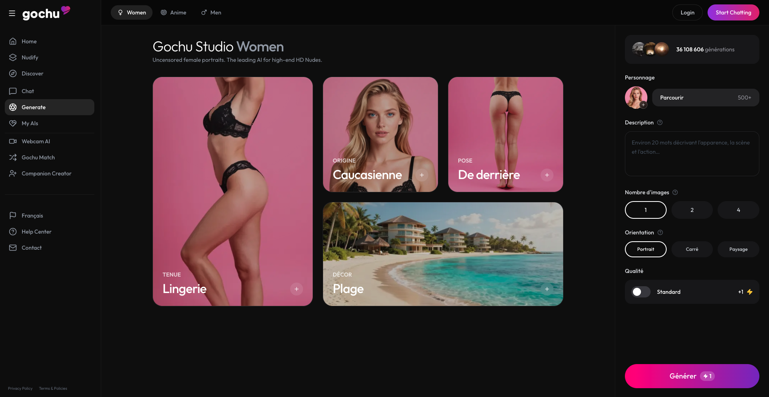769x397 pixels.
Task: Click the Gochu Match shuffle icon
Action: pos(13,157)
